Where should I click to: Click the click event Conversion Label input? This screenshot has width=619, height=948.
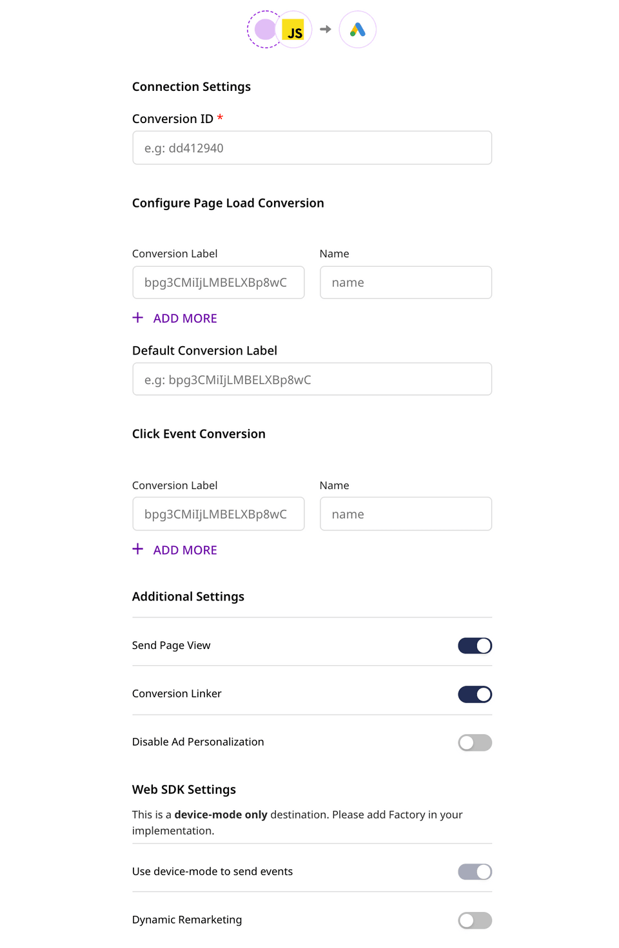pyautogui.click(x=218, y=514)
